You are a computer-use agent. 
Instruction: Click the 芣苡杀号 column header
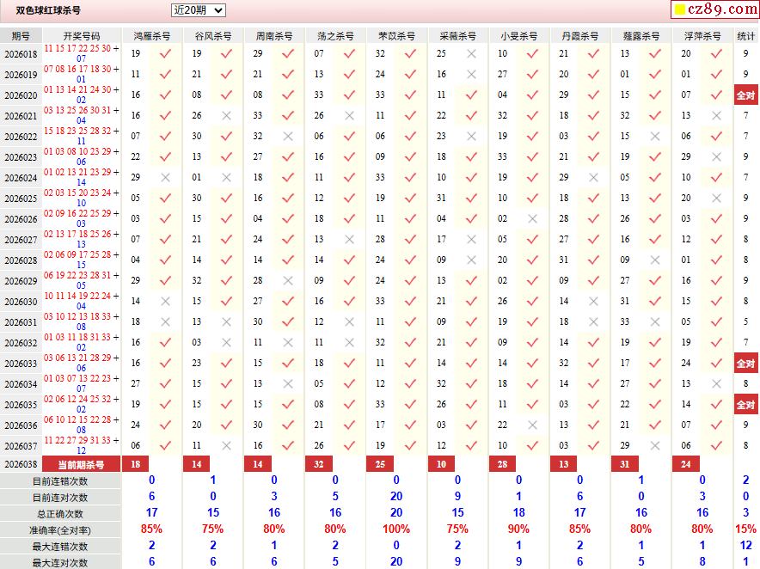396,36
